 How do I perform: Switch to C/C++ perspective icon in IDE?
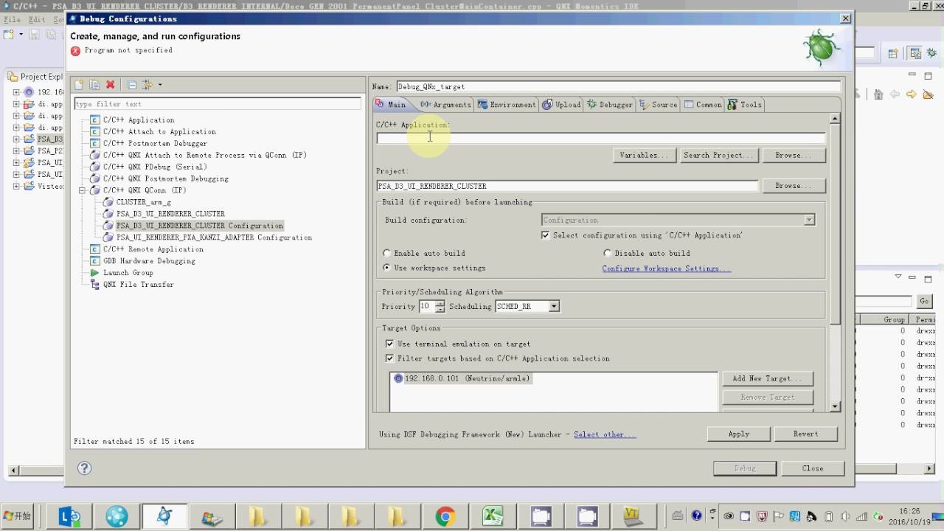(915, 53)
